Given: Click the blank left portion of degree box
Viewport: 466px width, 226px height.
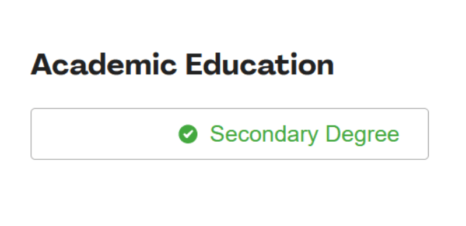Looking at the screenshot, I should [104, 134].
